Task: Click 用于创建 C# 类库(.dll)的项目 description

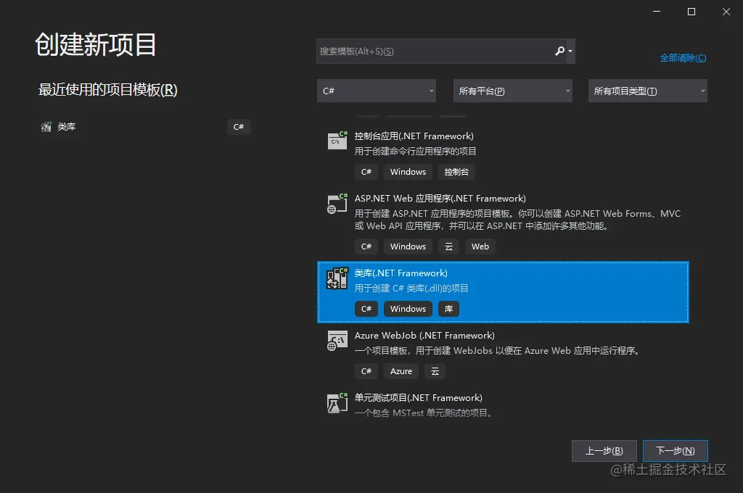Action: pos(411,288)
